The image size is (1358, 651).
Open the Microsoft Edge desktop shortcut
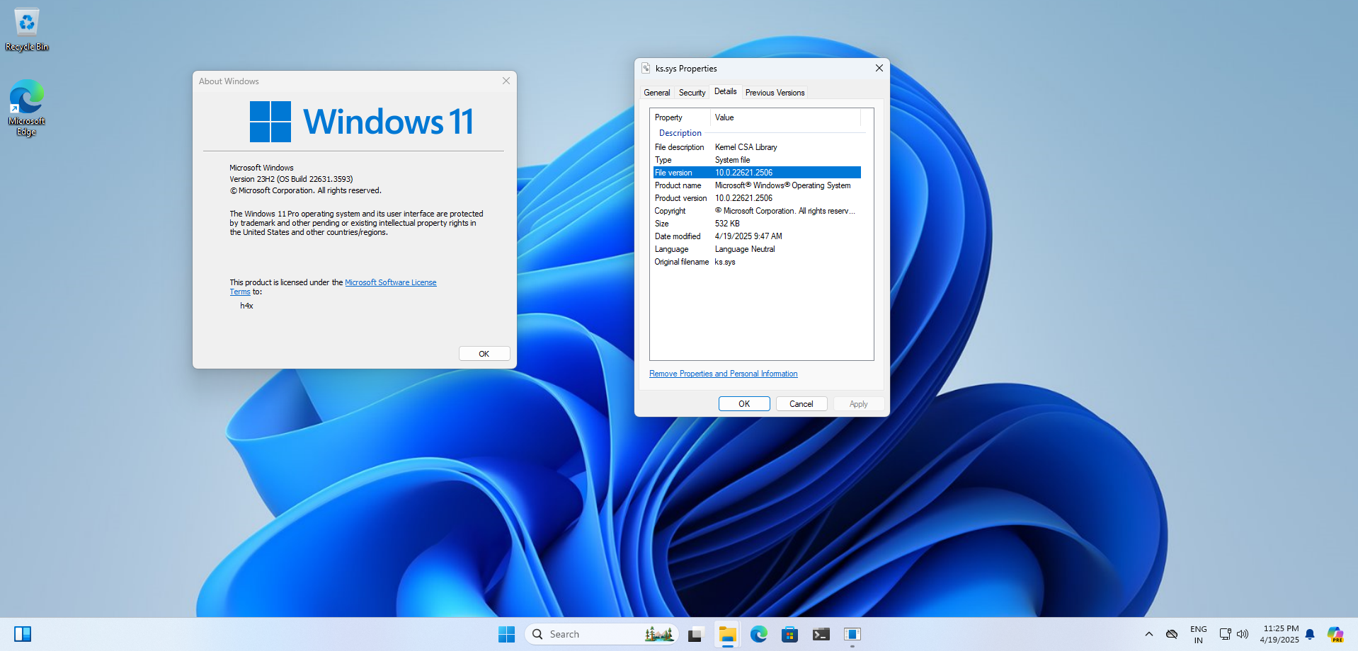coord(27,108)
